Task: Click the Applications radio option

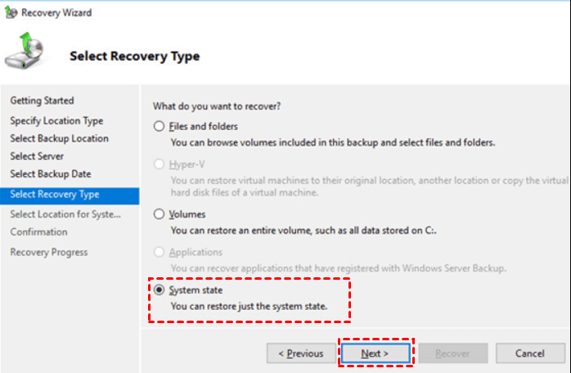Action: tap(159, 253)
